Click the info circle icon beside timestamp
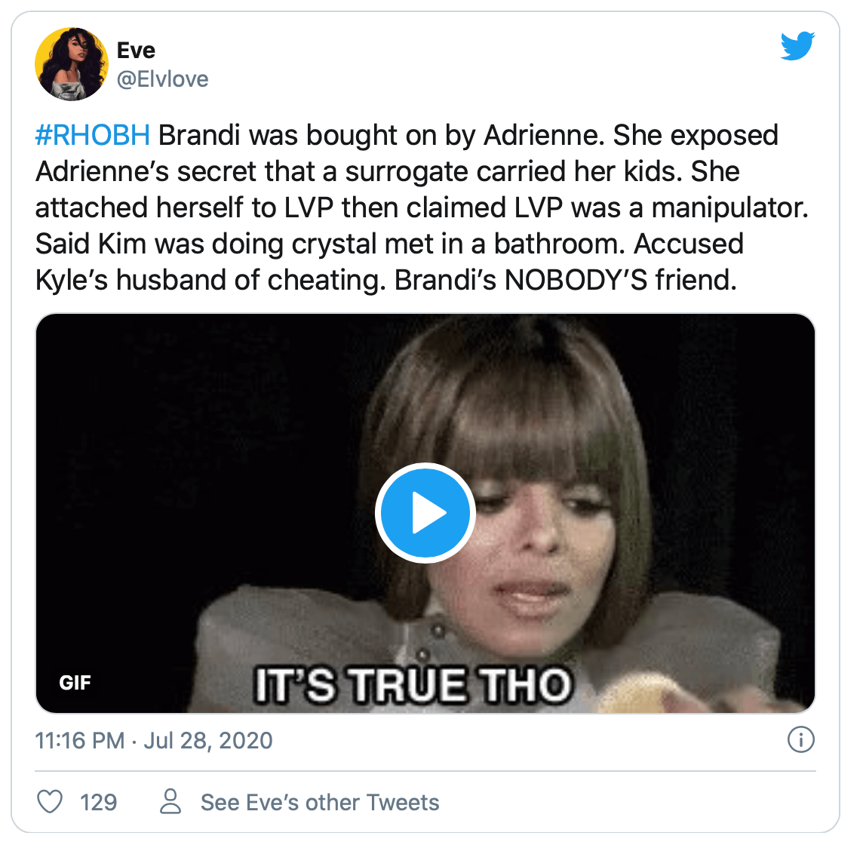Image resolution: width=860 pixels, height=845 pixels. [x=800, y=739]
